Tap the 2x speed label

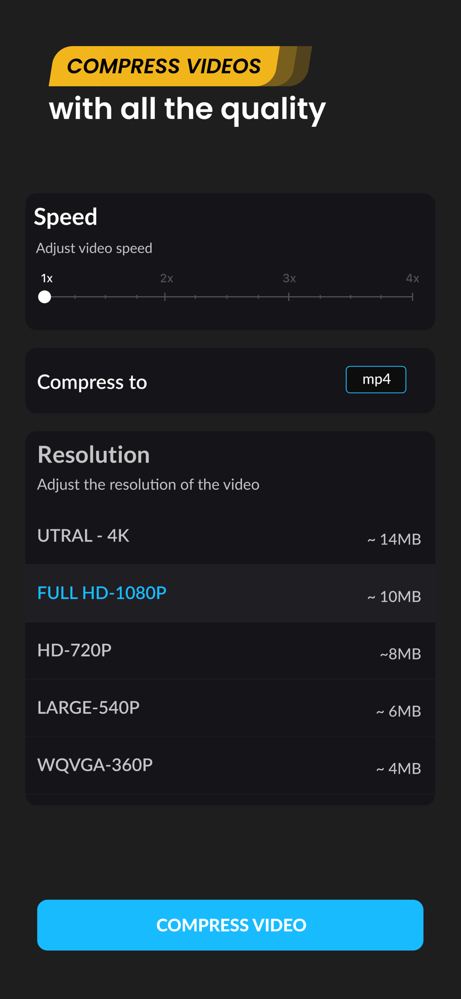(x=167, y=278)
